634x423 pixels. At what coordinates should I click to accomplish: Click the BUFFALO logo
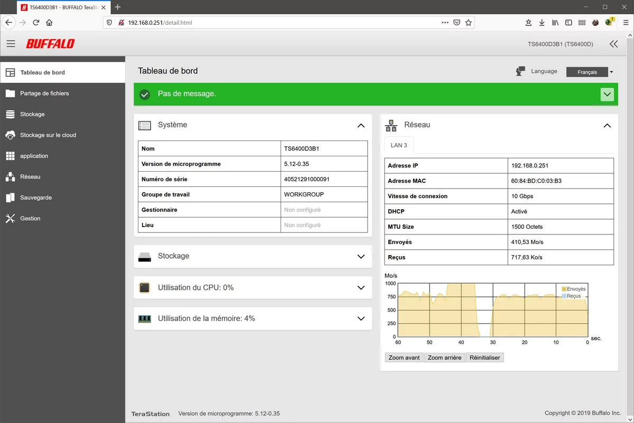pyautogui.click(x=50, y=44)
